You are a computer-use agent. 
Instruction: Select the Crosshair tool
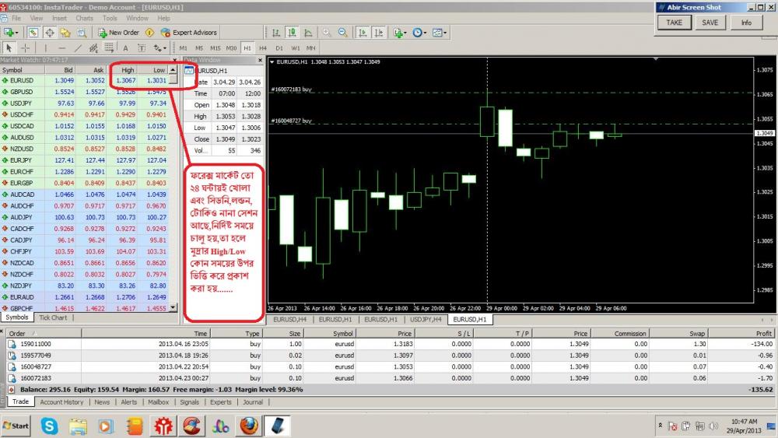pos(26,48)
